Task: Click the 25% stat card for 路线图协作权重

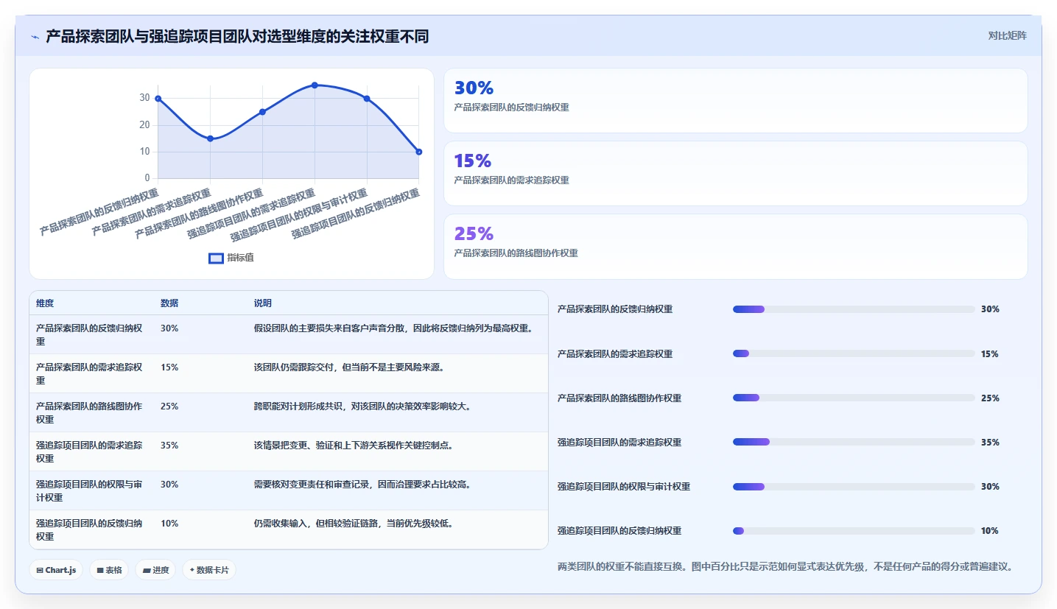Action: (x=735, y=246)
